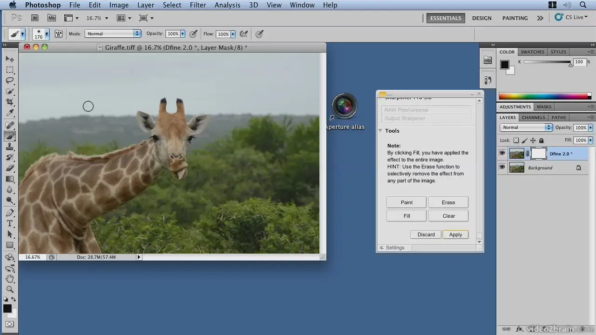Select the Move tool
This screenshot has height=335, width=596.
coord(10,59)
